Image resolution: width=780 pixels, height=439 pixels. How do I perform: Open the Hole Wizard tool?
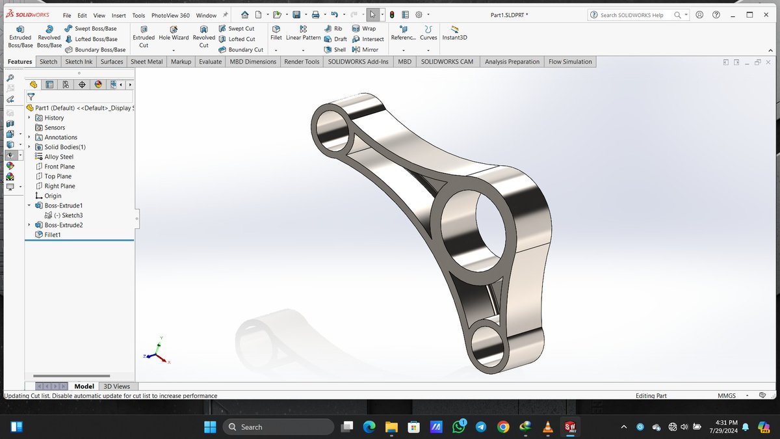pos(174,33)
